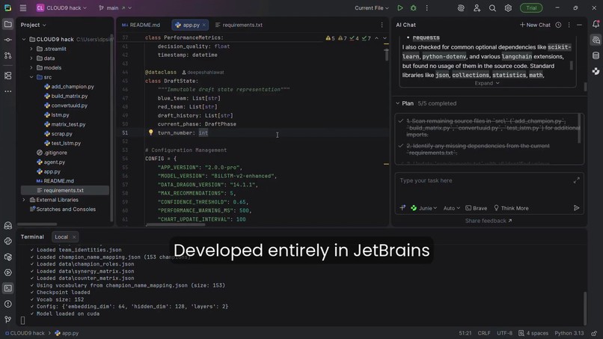
Task: Switch to the requirements.txt tab
Action: click(x=239, y=25)
